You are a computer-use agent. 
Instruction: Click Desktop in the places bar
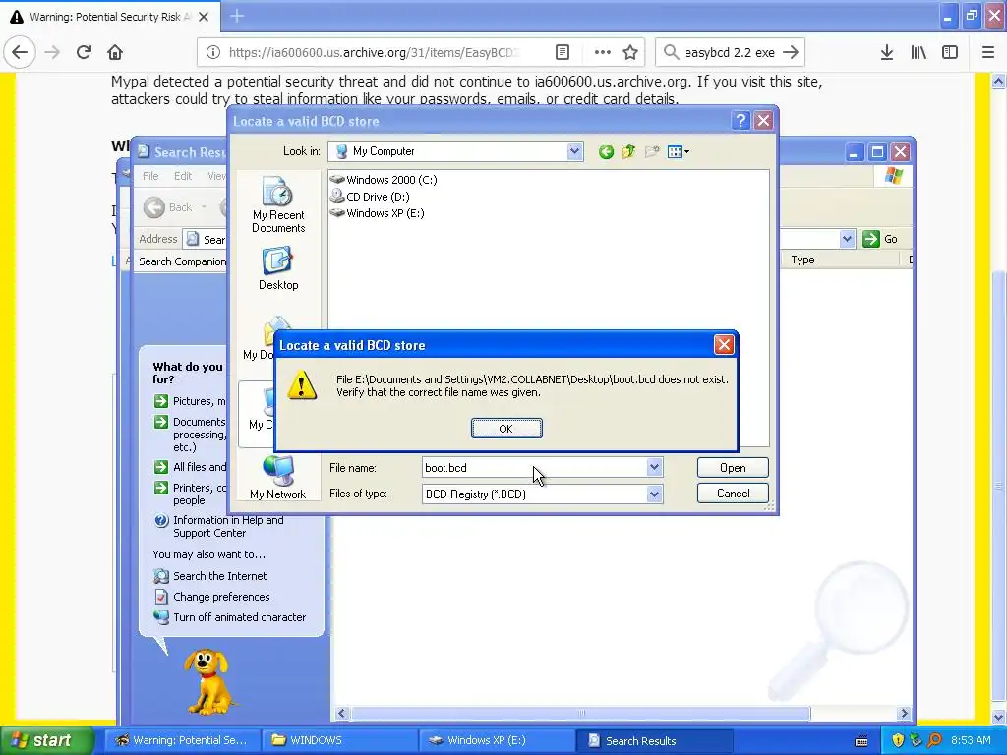278,269
